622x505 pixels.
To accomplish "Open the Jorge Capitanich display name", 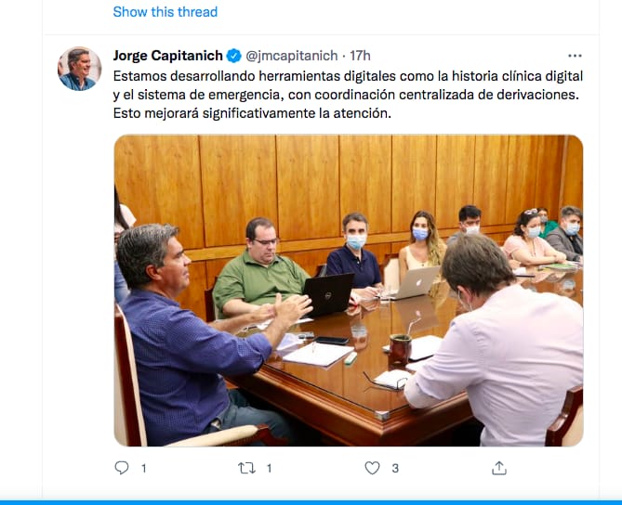I will pyautogui.click(x=167, y=56).
